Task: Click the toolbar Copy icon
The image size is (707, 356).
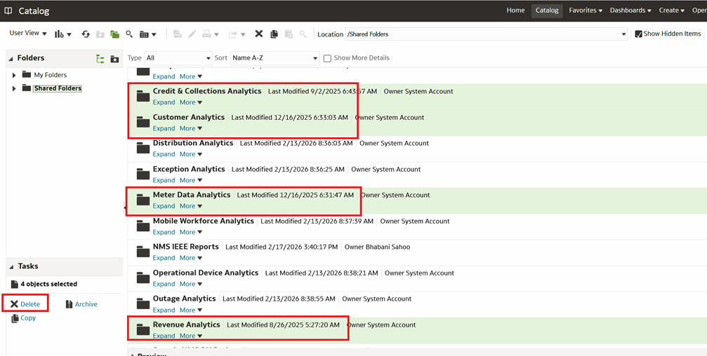Action: tap(274, 34)
